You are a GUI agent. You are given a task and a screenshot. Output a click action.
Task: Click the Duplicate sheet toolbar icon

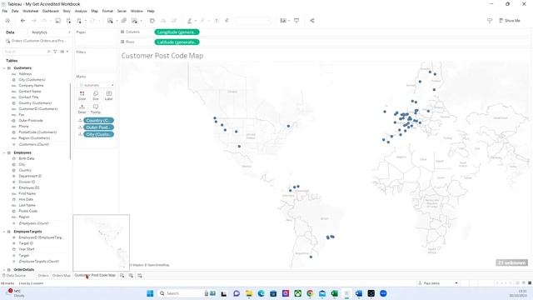tap(124, 21)
